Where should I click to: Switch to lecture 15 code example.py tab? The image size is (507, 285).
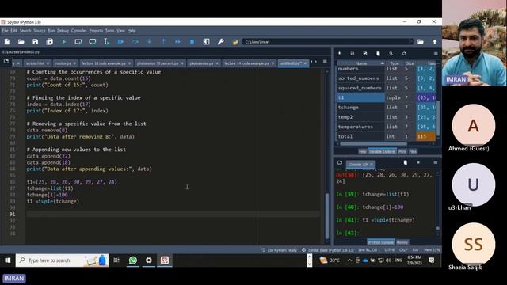click(104, 63)
